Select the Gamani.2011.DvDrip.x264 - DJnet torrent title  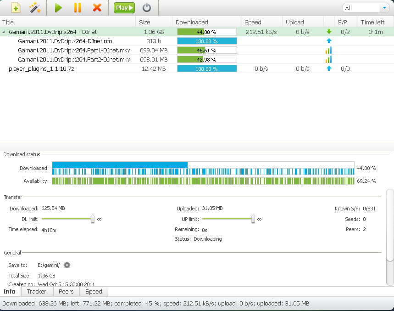tap(53, 32)
